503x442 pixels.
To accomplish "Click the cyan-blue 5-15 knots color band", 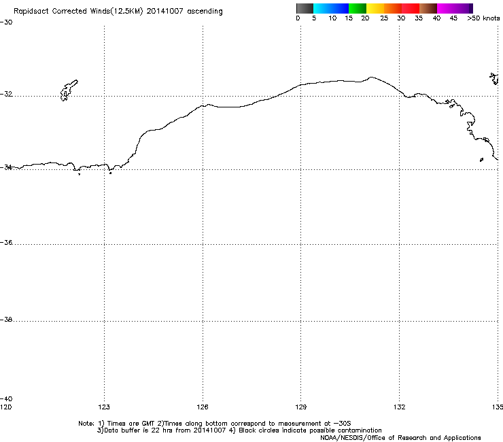I will [x=331, y=8].
